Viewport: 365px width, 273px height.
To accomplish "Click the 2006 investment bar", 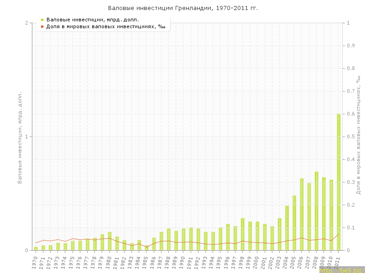I will point(302,215).
